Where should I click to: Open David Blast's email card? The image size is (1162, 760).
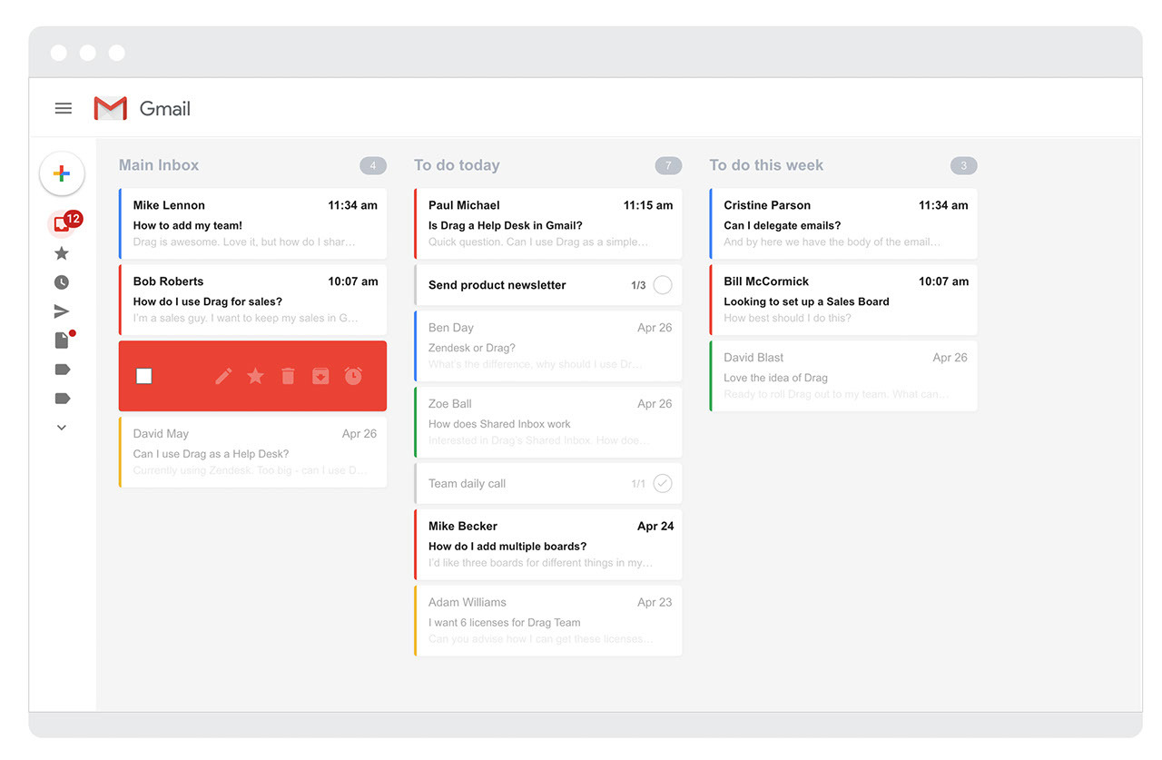tap(843, 376)
